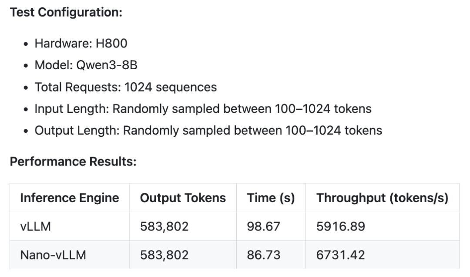Viewport: 470px width, 277px height.
Task: Click the "Input Length" bullet line
Action: click(203, 108)
